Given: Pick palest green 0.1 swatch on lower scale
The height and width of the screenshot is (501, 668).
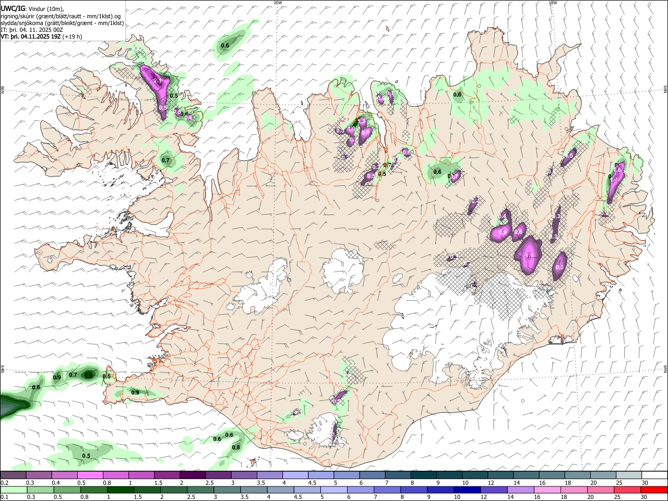Looking at the screenshot, I should [x=13, y=490].
